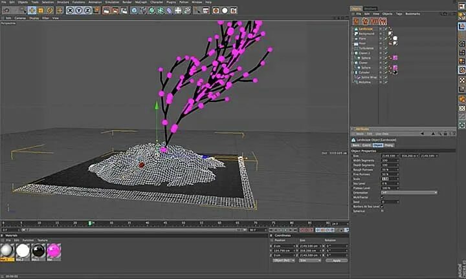Toggle the Z axis lock button

[87, 10]
